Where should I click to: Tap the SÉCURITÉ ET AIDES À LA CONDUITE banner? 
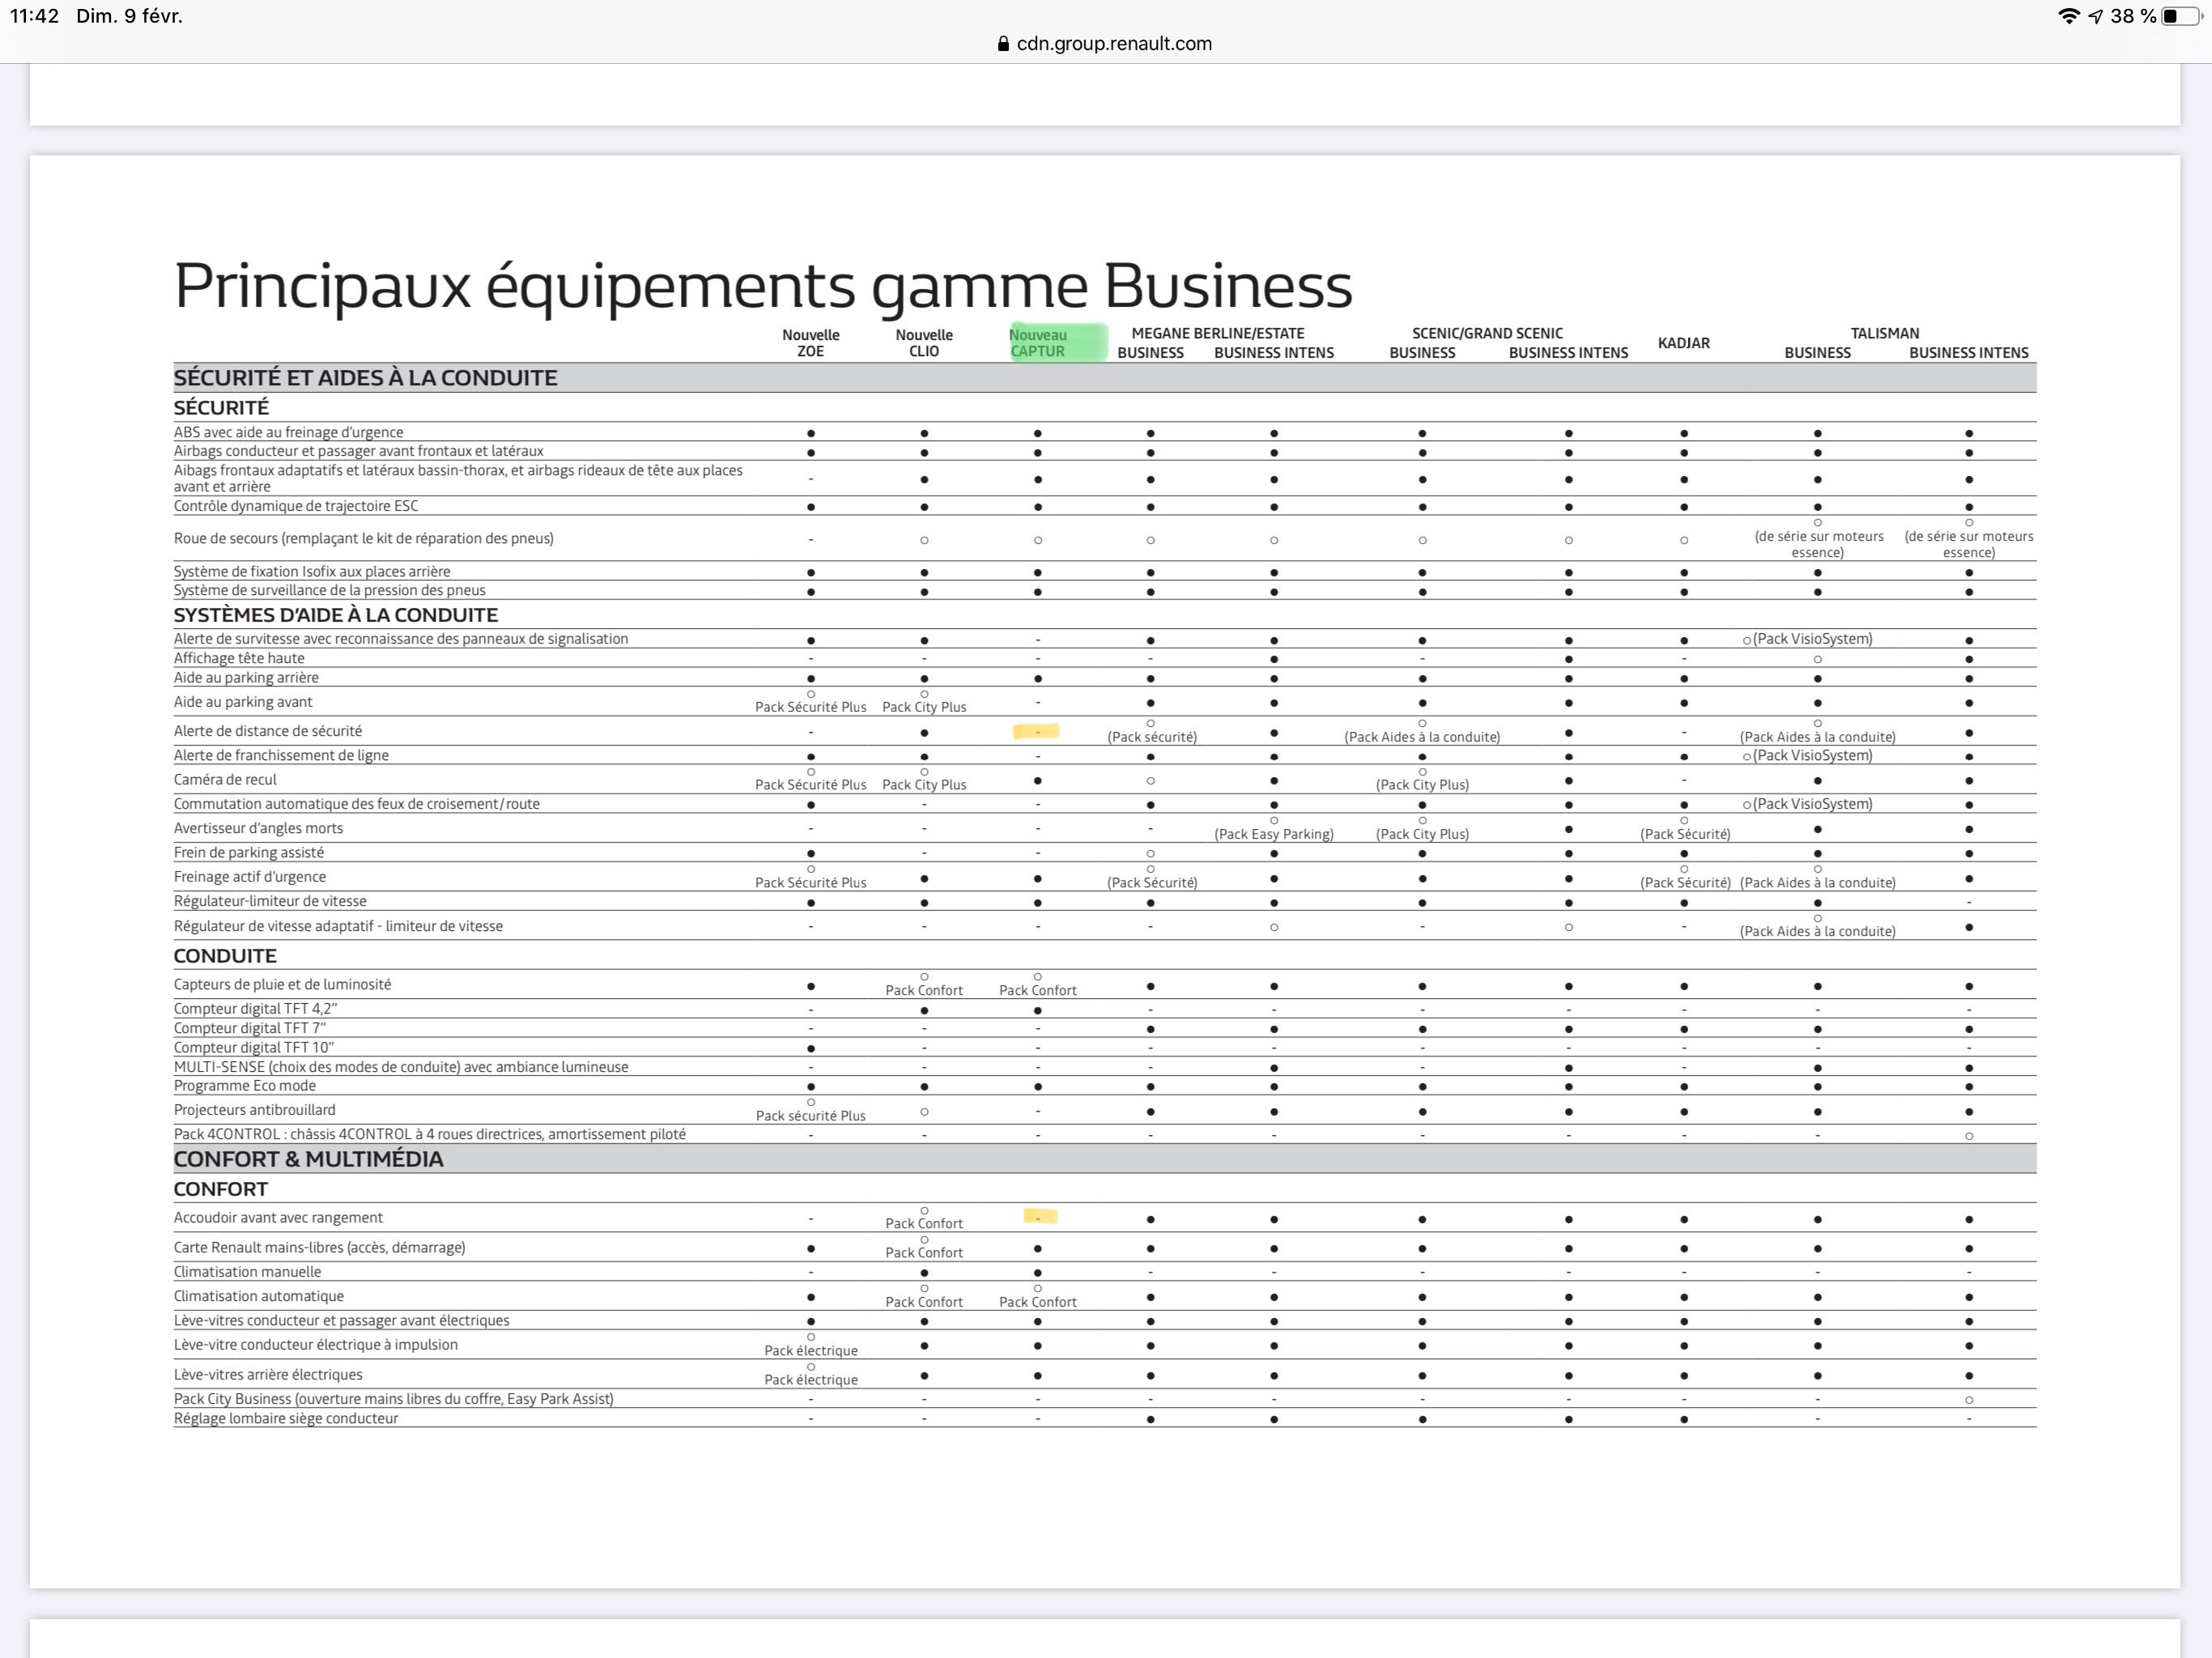pyautogui.click(x=366, y=378)
